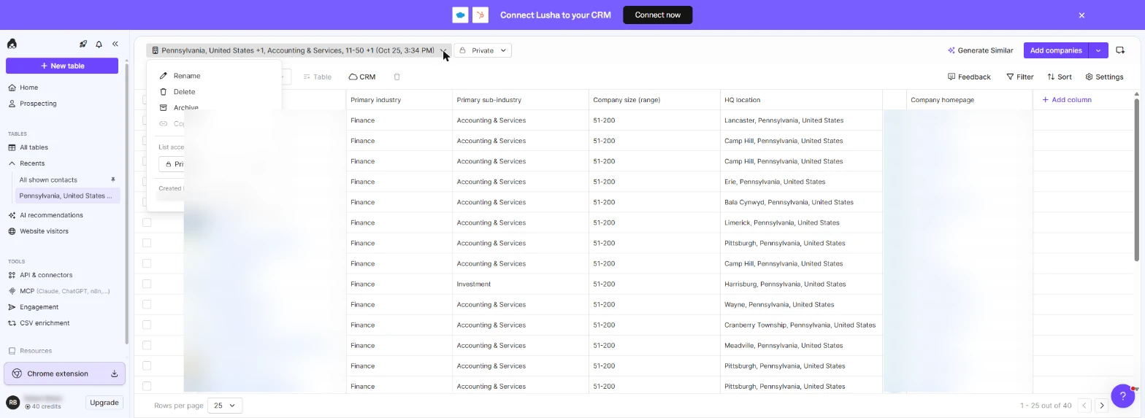Click the Generate Similar sparkle icon

tap(951, 50)
